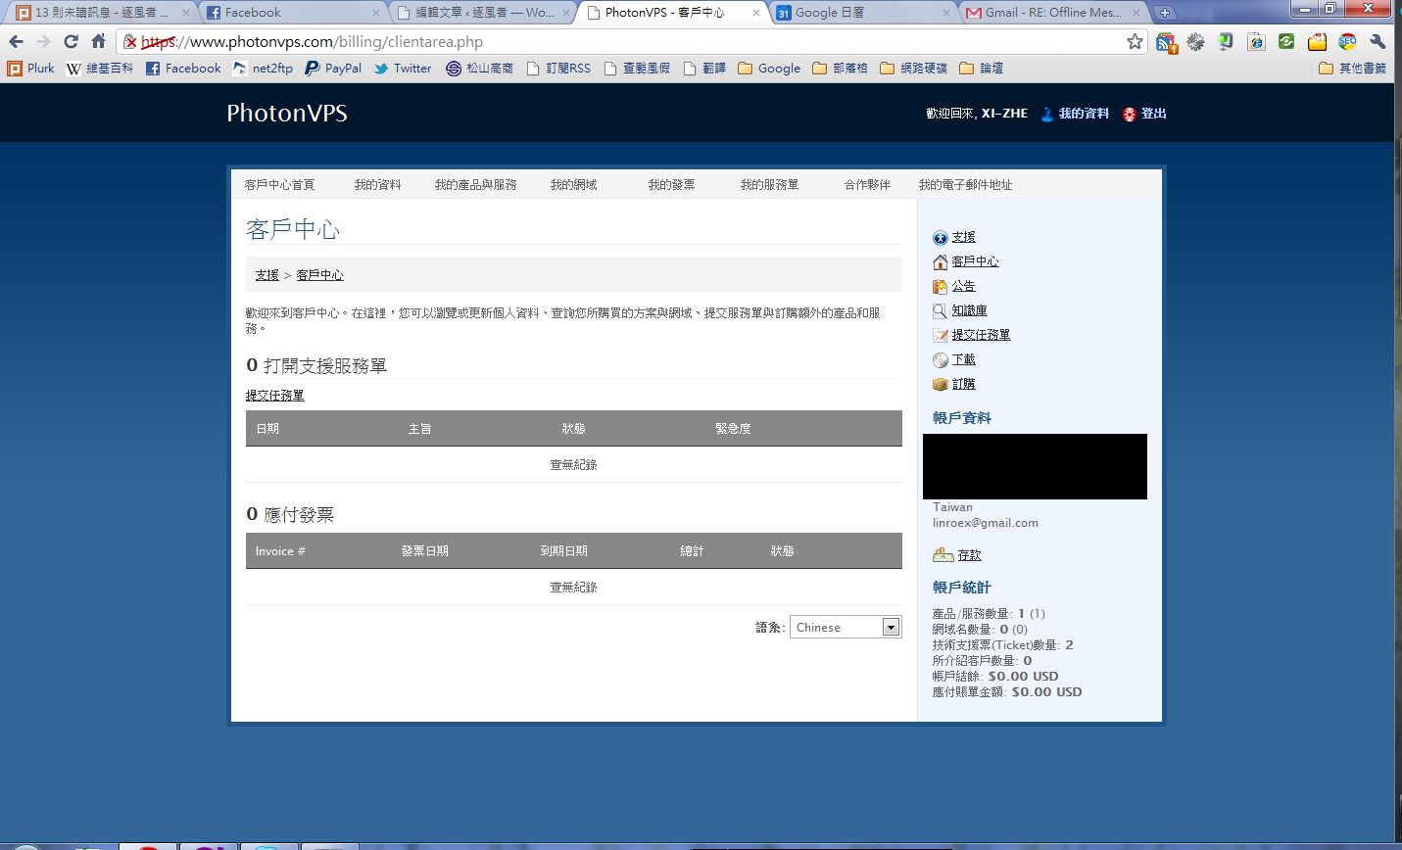Open 合作夥伴 menu item

pos(867,184)
